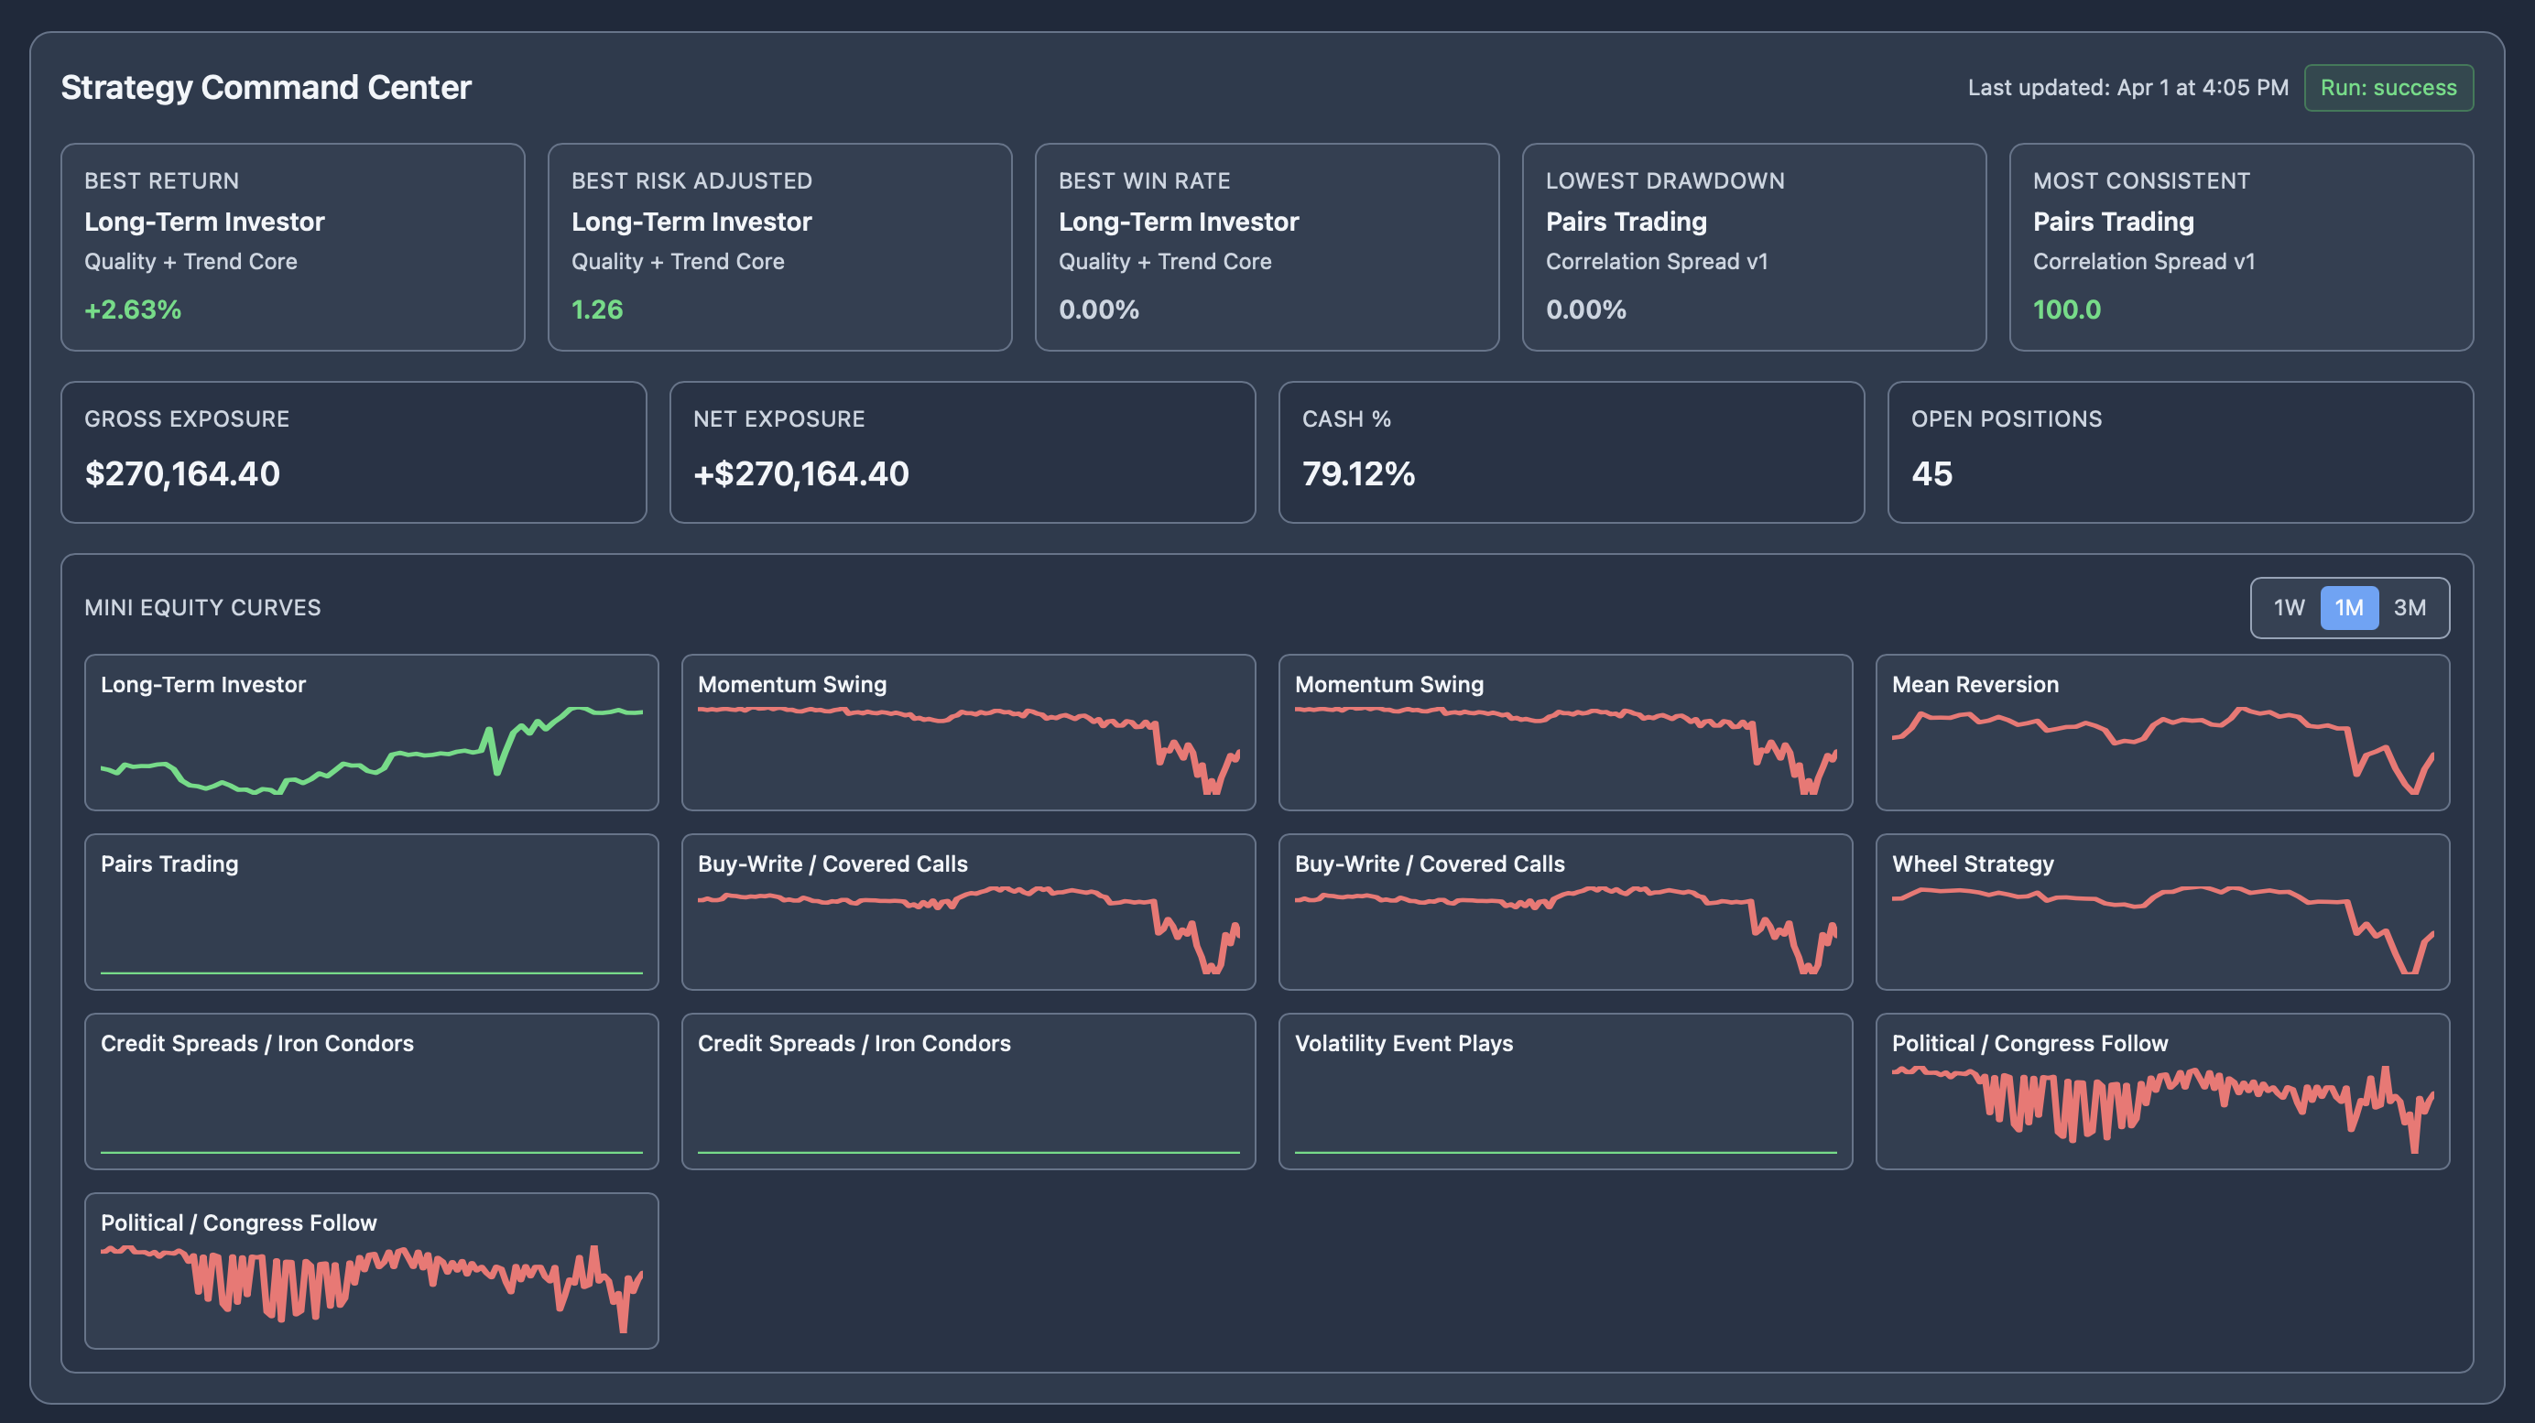This screenshot has width=2535, height=1423.
Task: Click the Gross Exposure stat panel
Action: tap(354, 451)
